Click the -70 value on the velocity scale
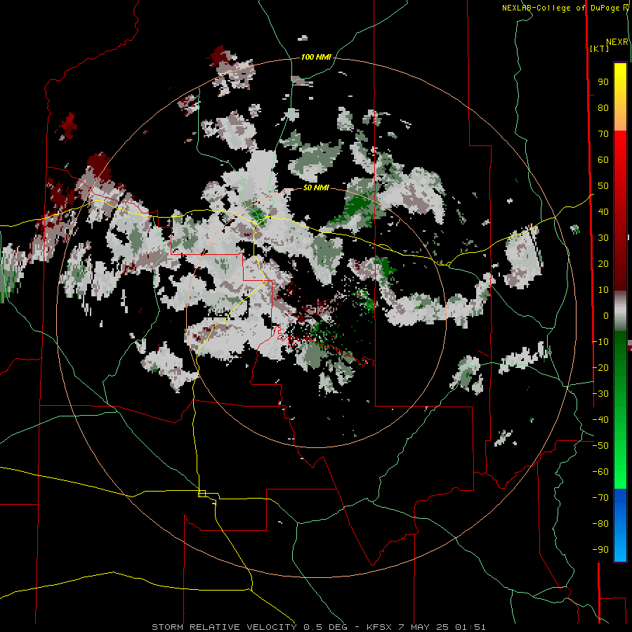Viewport: 632px width, 632px height. click(x=600, y=498)
